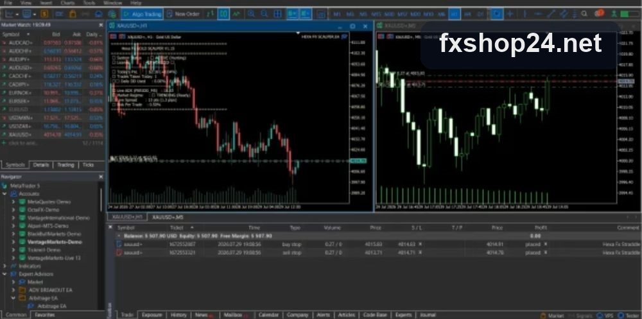
Task: Open the Charts menu
Action: pos(67,3)
